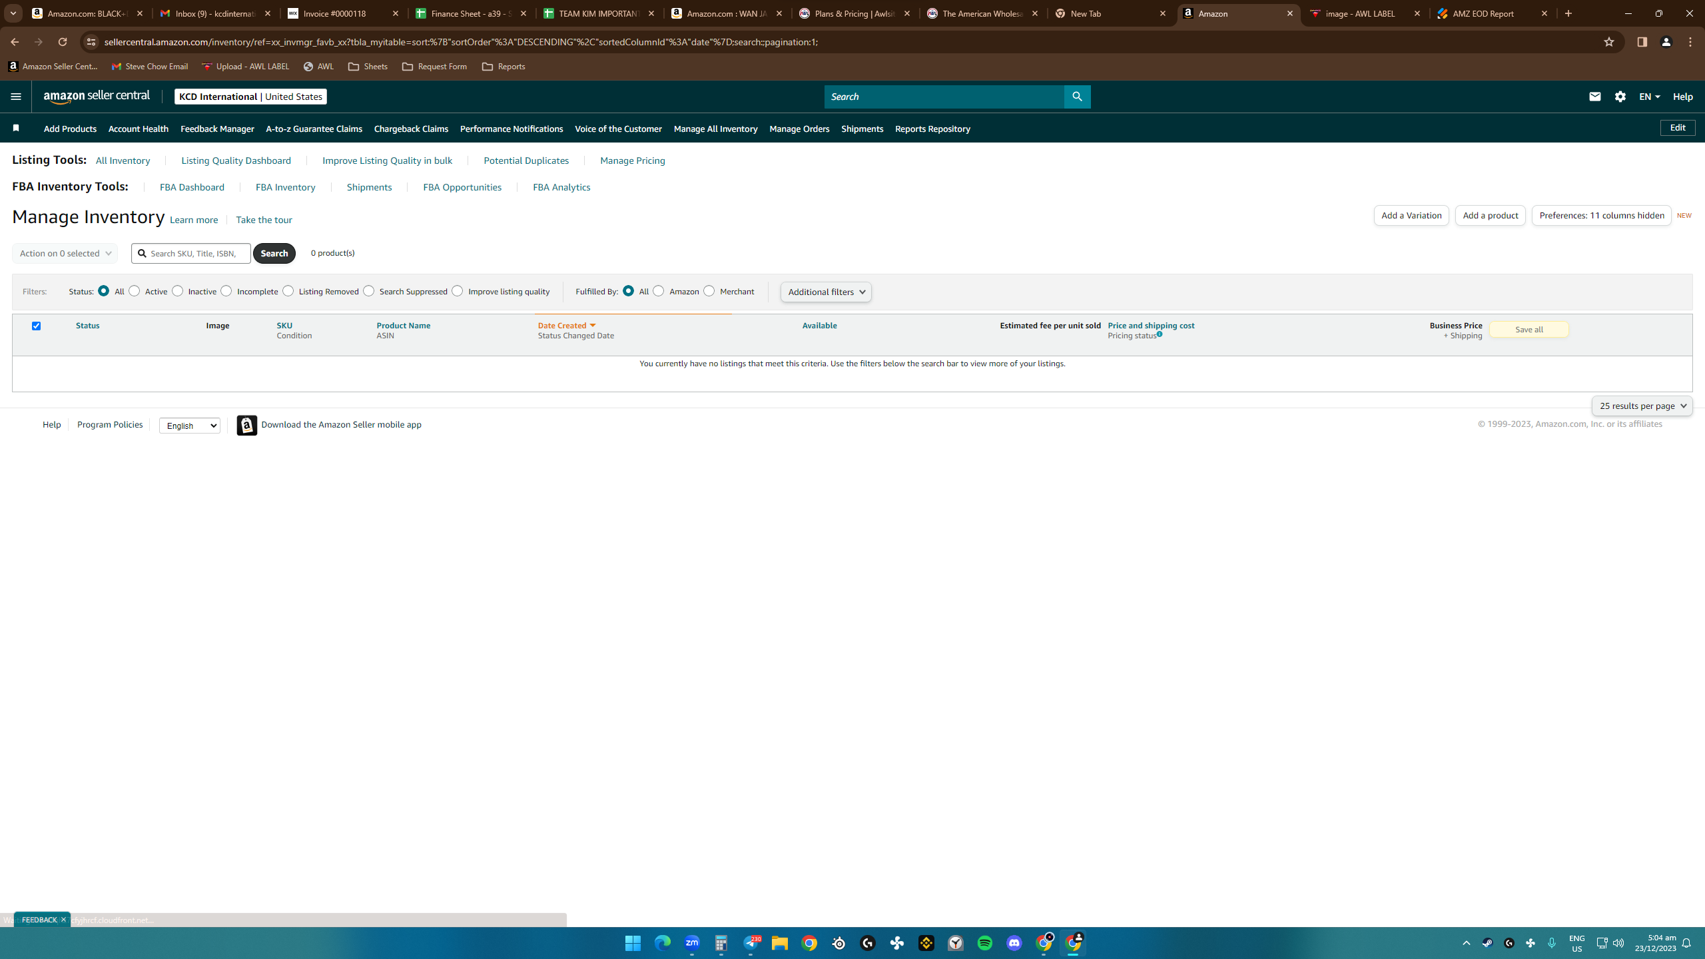Click the top search magnifier button

point(1077,97)
